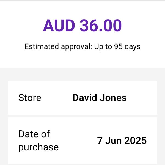Screen dimensions: 165x165
Task: Click the word 'purchase' in the date label
Action: (38, 147)
